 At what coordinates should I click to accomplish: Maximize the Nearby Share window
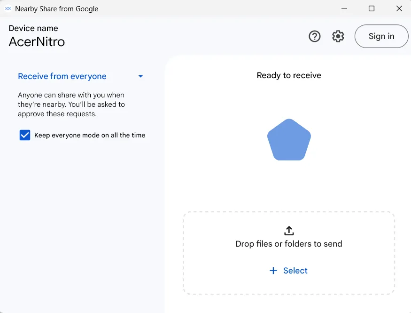(372, 8)
